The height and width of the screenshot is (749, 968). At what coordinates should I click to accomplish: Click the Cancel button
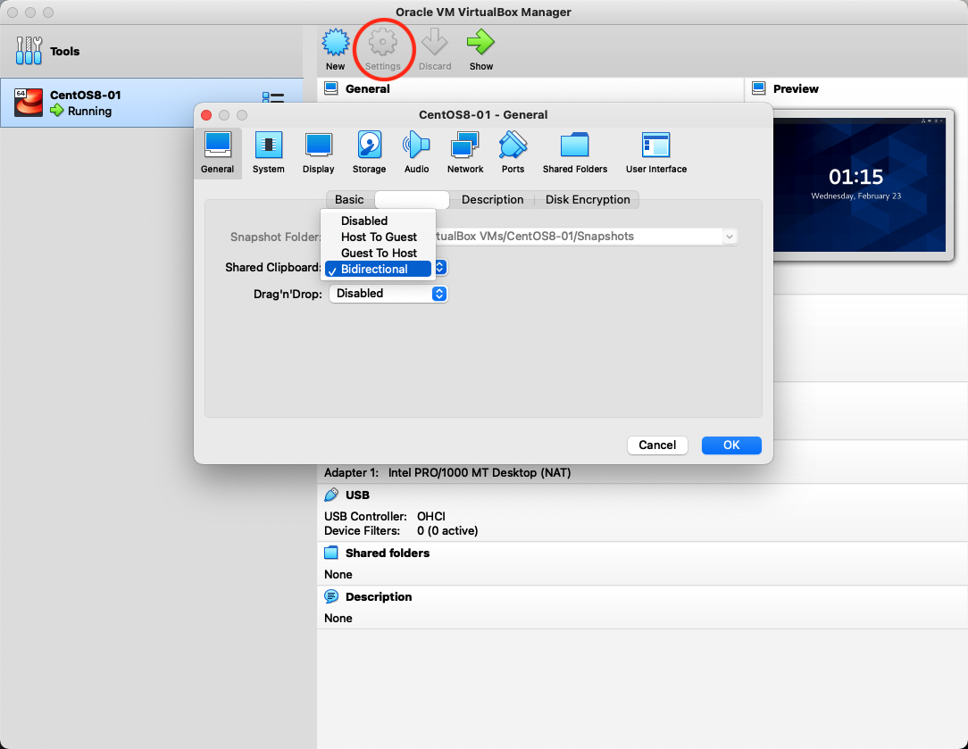click(x=657, y=445)
